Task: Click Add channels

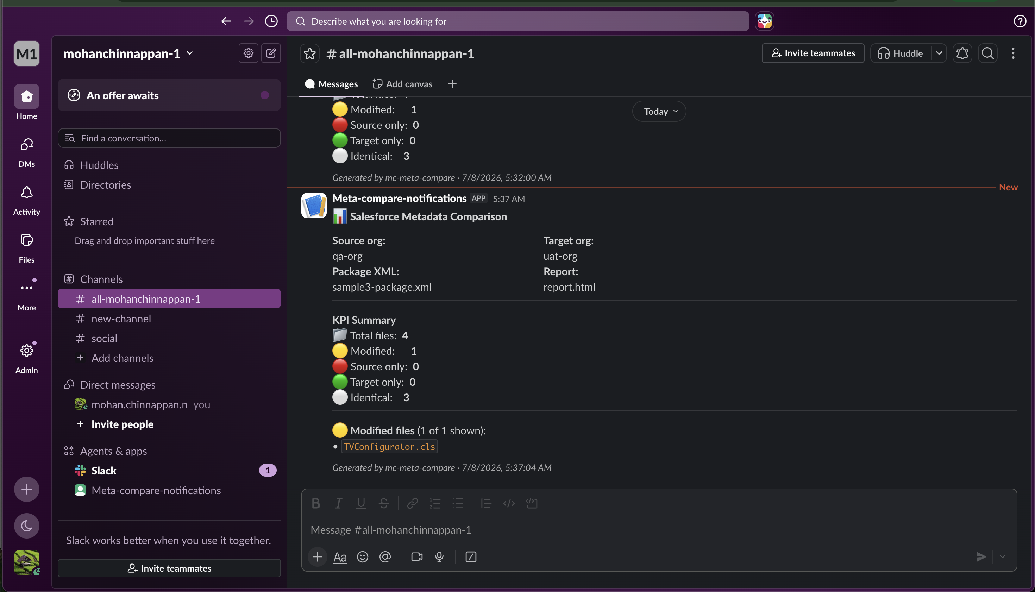Action: point(169,358)
